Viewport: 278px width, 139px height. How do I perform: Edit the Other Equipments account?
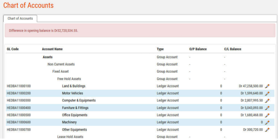267,130
